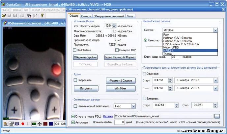Enable Начать новый файл кажд. checkbox
Viewport: 227px width, 134px height.
coord(75,106)
